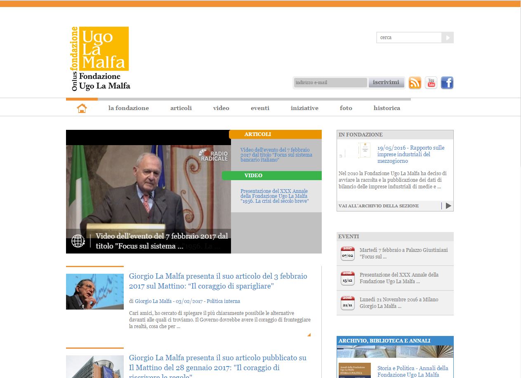Image resolution: width=521 pixels, height=378 pixels.
Task: Open the 'Politica interna' category link
Action: coord(223,301)
